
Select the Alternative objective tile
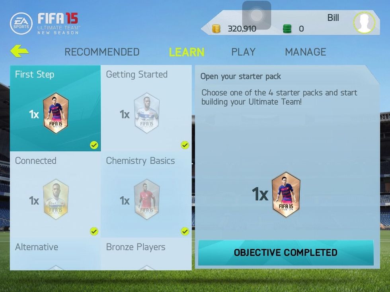click(x=55, y=254)
